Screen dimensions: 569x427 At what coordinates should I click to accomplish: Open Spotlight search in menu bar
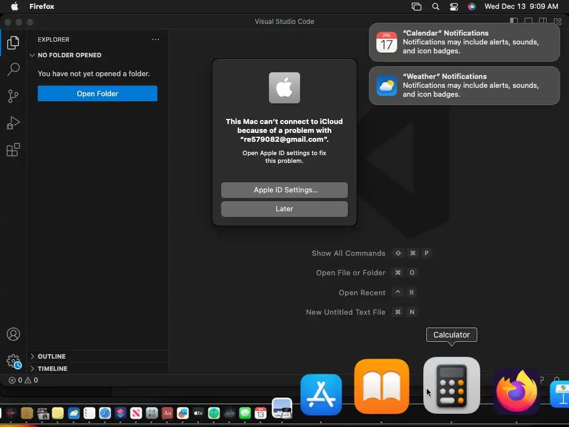coord(436,7)
